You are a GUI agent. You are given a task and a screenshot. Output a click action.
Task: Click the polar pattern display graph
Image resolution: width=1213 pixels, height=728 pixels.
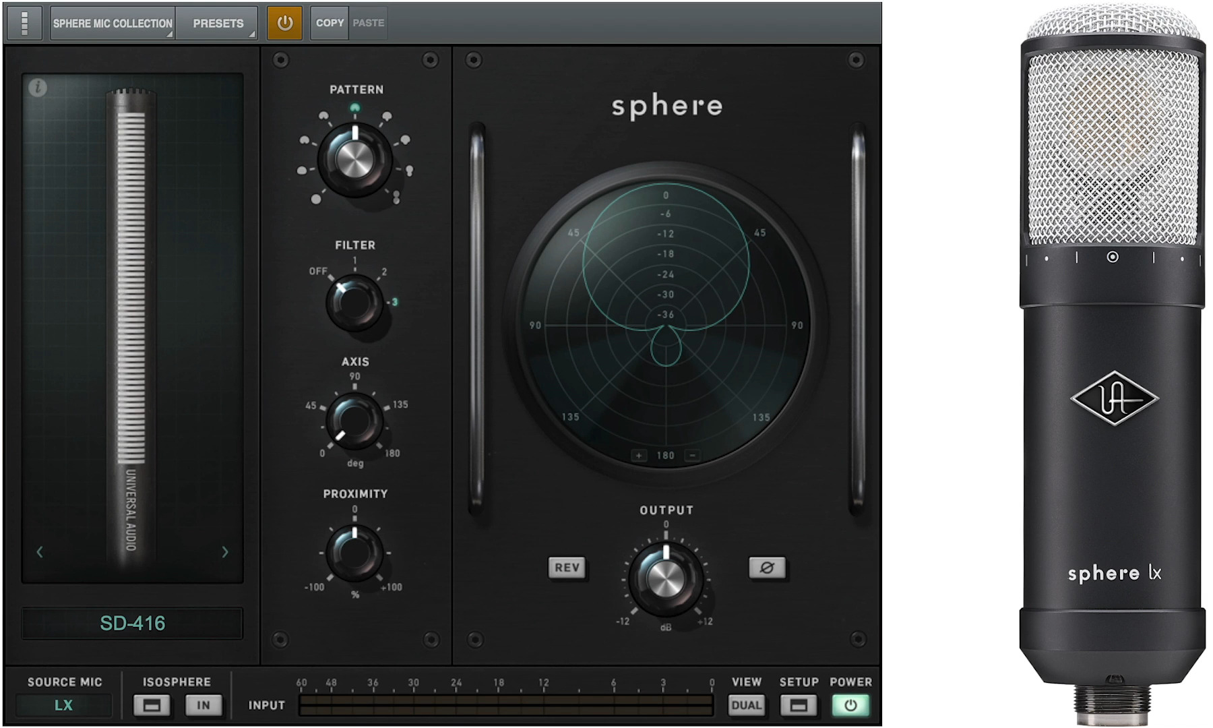tap(666, 325)
